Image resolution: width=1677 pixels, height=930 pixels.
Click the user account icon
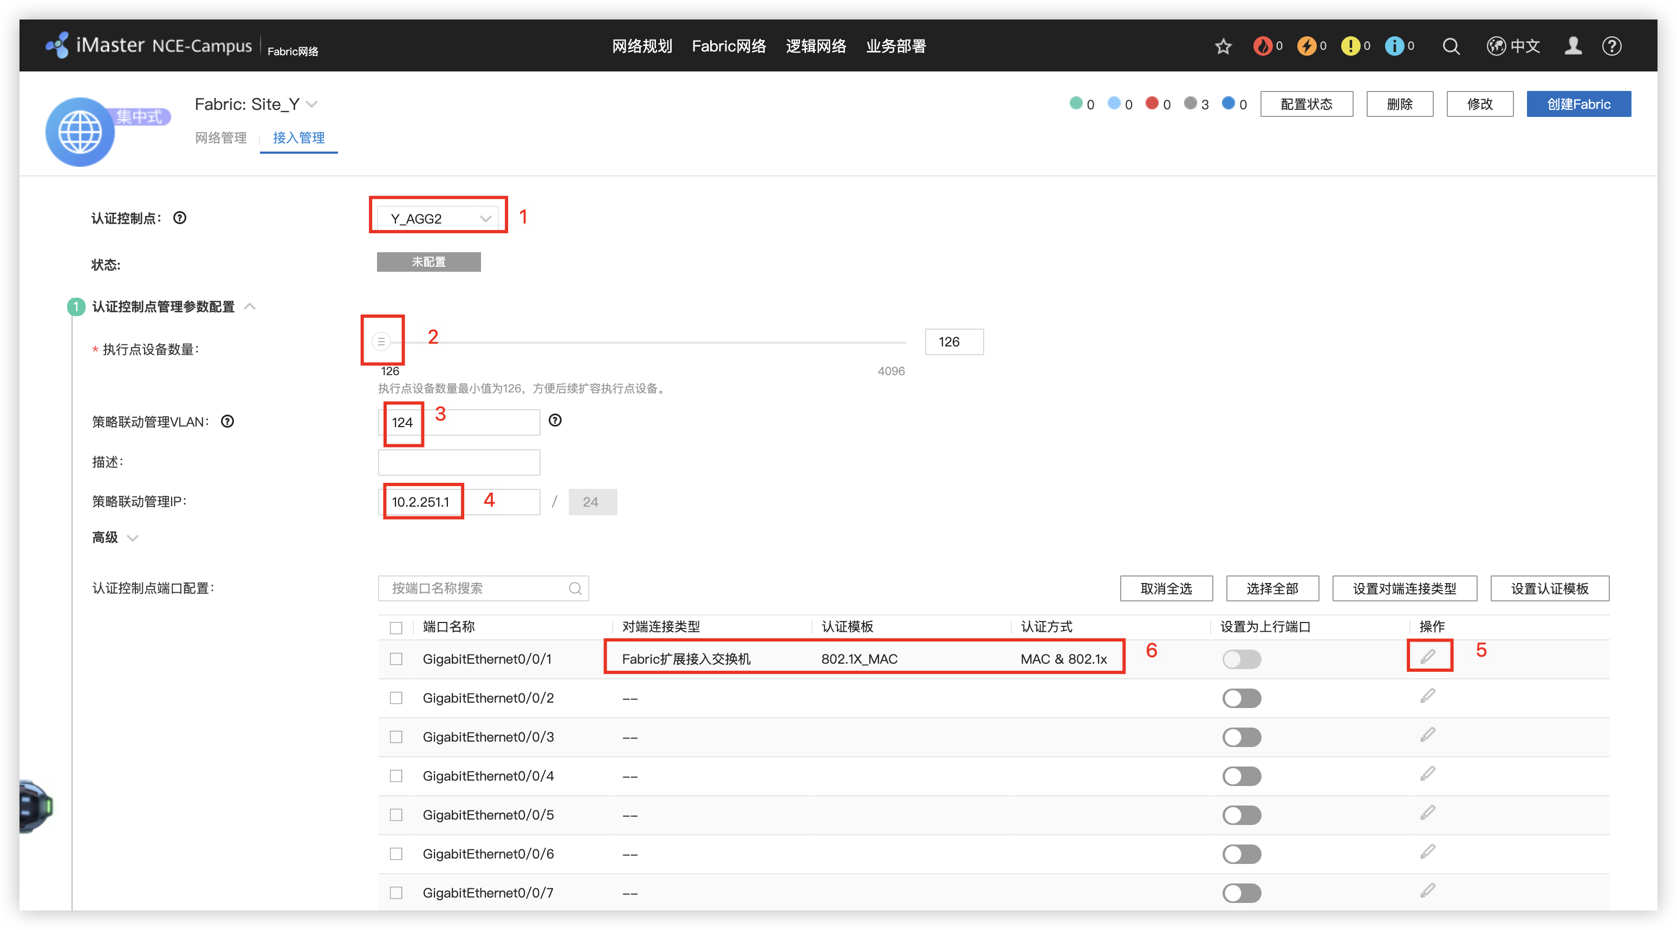(x=1573, y=46)
